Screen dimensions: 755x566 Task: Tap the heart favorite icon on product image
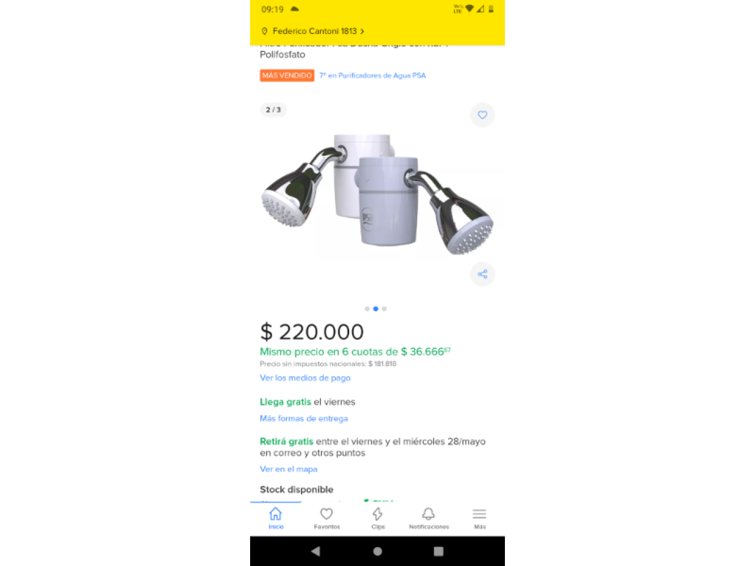[482, 115]
